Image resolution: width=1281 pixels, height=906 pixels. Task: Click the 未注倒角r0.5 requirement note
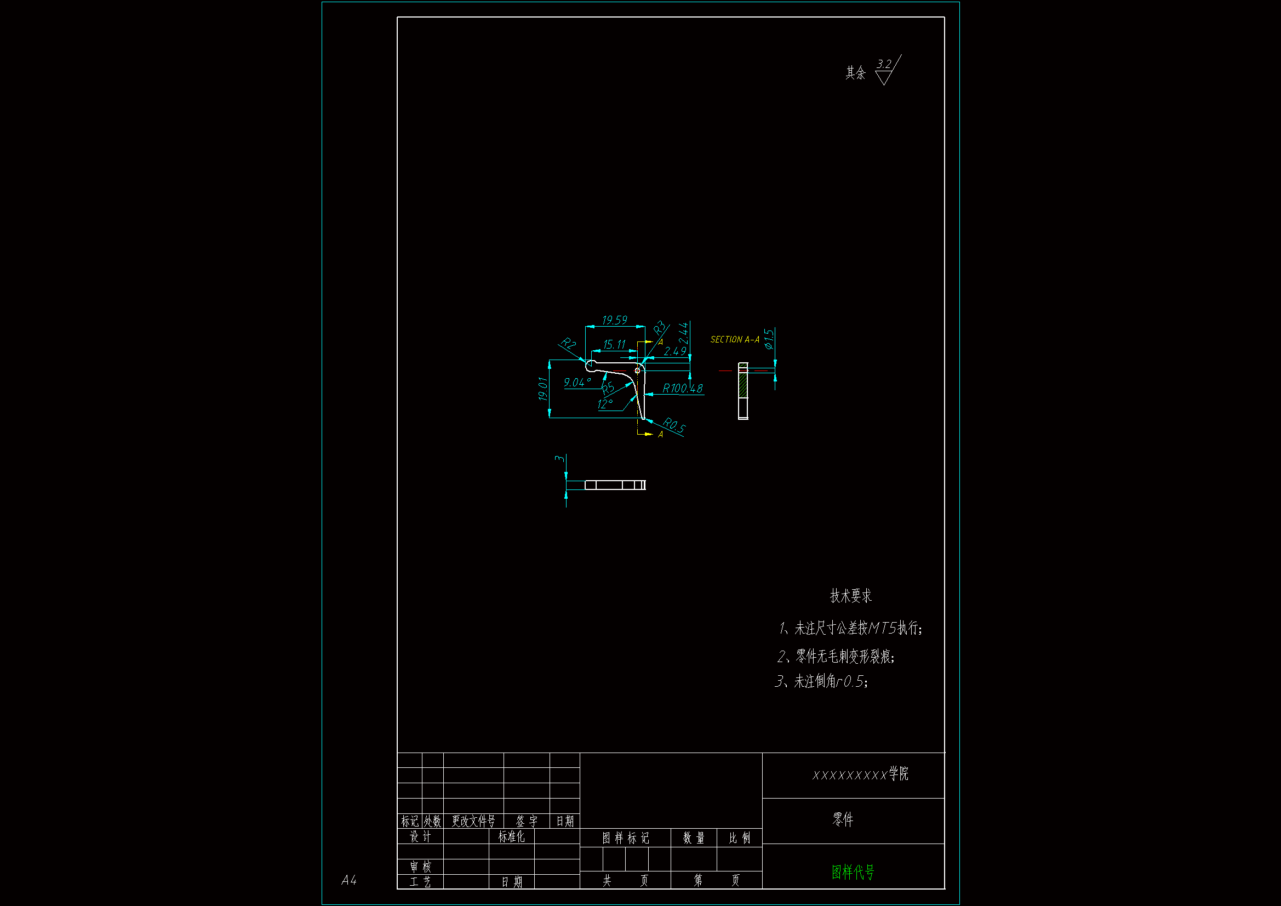(821, 681)
